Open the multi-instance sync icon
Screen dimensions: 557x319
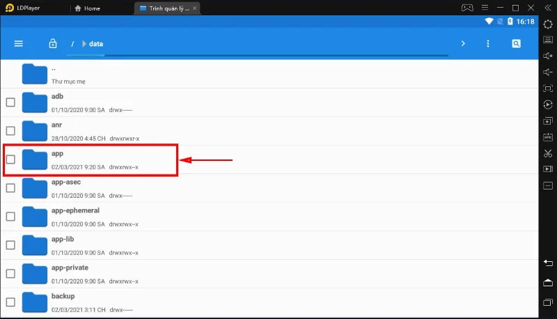(548, 121)
